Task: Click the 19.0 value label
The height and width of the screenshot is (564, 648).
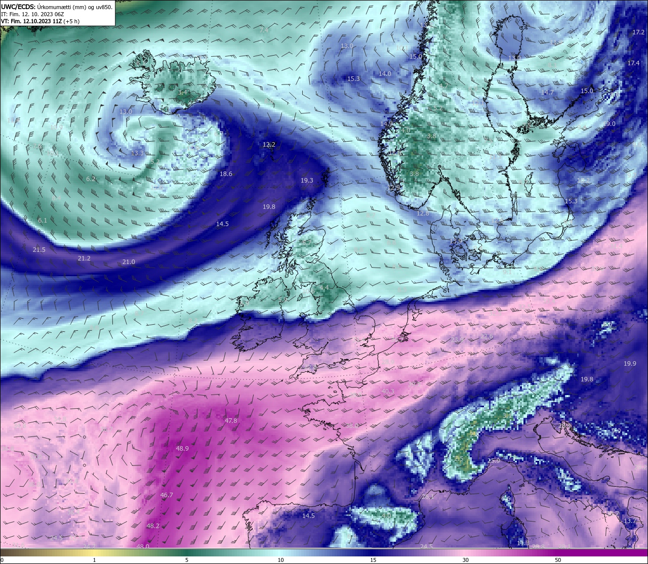Action: point(609,124)
